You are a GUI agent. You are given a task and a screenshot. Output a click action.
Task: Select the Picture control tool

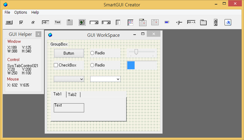82,22
